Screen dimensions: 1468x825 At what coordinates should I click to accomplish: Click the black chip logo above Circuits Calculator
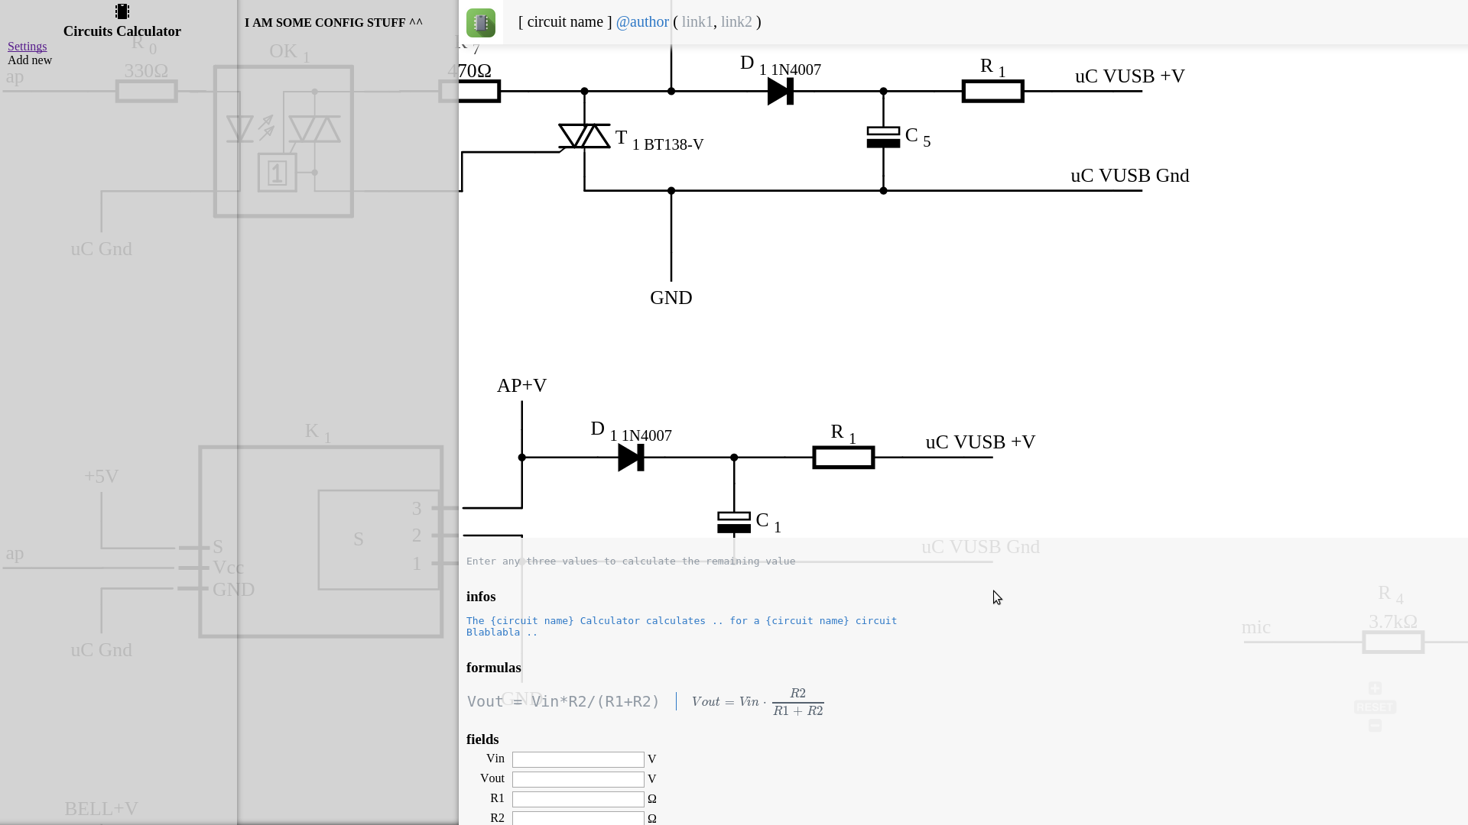tap(122, 11)
